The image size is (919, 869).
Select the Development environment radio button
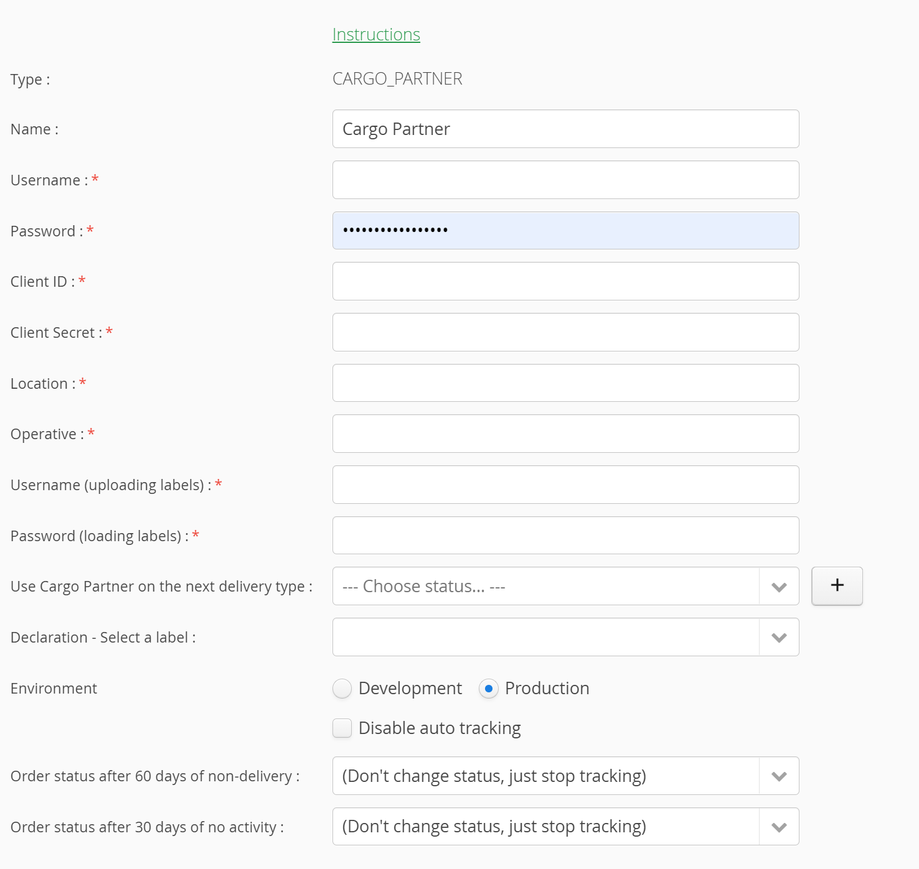click(342, 689)
